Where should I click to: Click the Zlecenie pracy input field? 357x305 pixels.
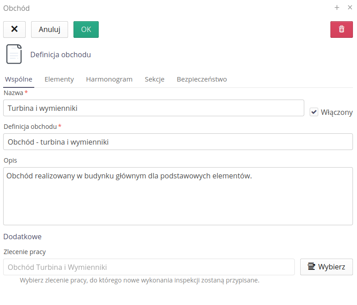pyautogui.click(x=149, y=267)
